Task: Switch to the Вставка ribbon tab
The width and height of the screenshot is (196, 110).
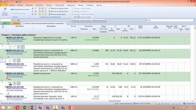Action: point(20,5)
